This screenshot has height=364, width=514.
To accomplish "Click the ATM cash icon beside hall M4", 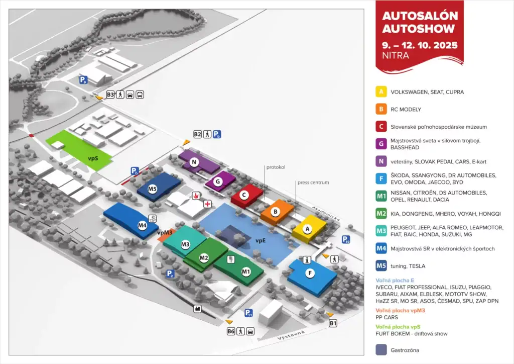I will coord(153,219).
